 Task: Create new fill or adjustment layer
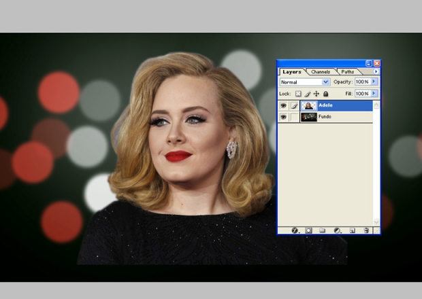pos(337,230)
